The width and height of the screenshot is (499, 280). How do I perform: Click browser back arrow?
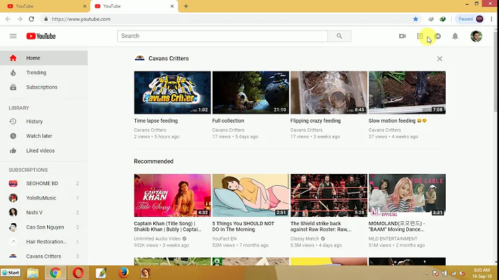(8, 19)
